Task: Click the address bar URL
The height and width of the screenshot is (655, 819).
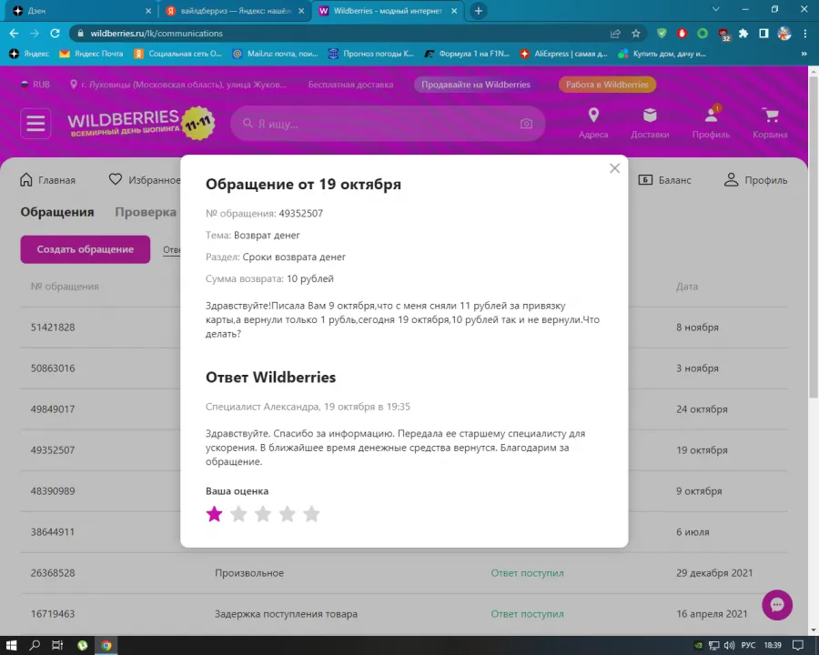Action: tap(157, 34)
